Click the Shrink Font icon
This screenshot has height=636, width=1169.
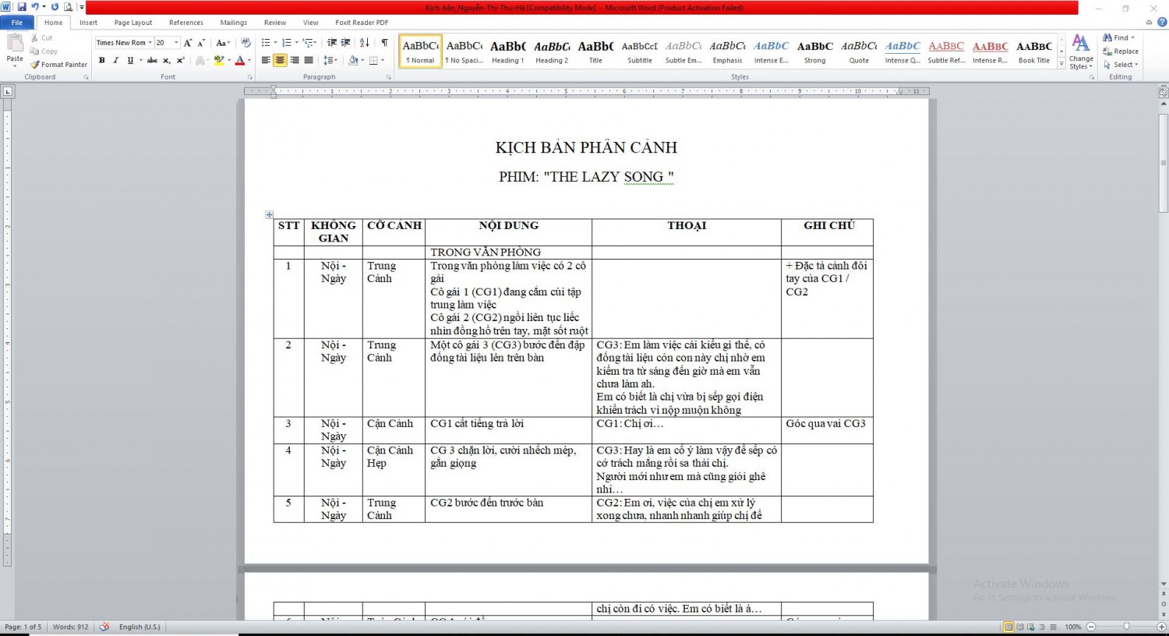[201, 43]
